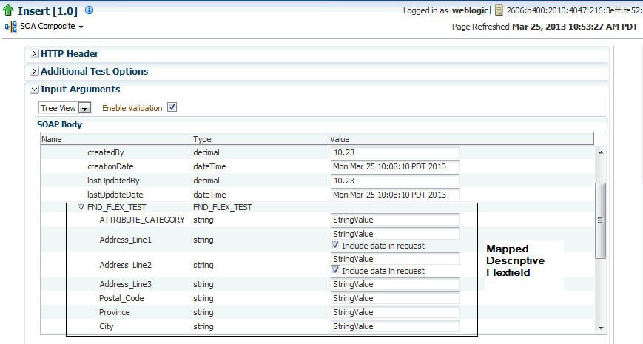This screenshot has height=344, width=643.
Task: Click the Address_Line3 value field
Action: click(395, 284)
